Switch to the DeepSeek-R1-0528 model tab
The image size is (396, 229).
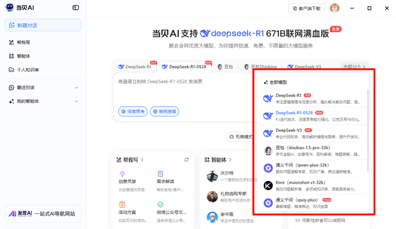tap(184, 67)
